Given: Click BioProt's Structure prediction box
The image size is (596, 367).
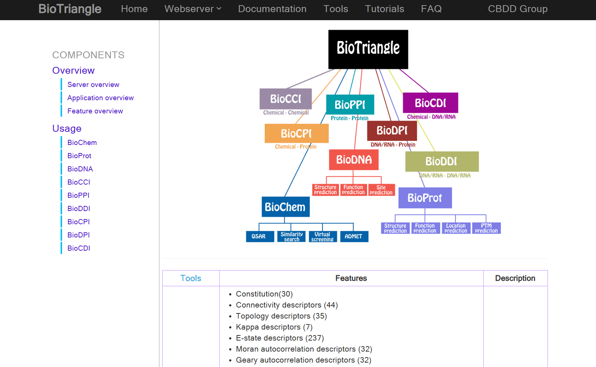Looking at the screenshot, I should [x=395, y=228].
